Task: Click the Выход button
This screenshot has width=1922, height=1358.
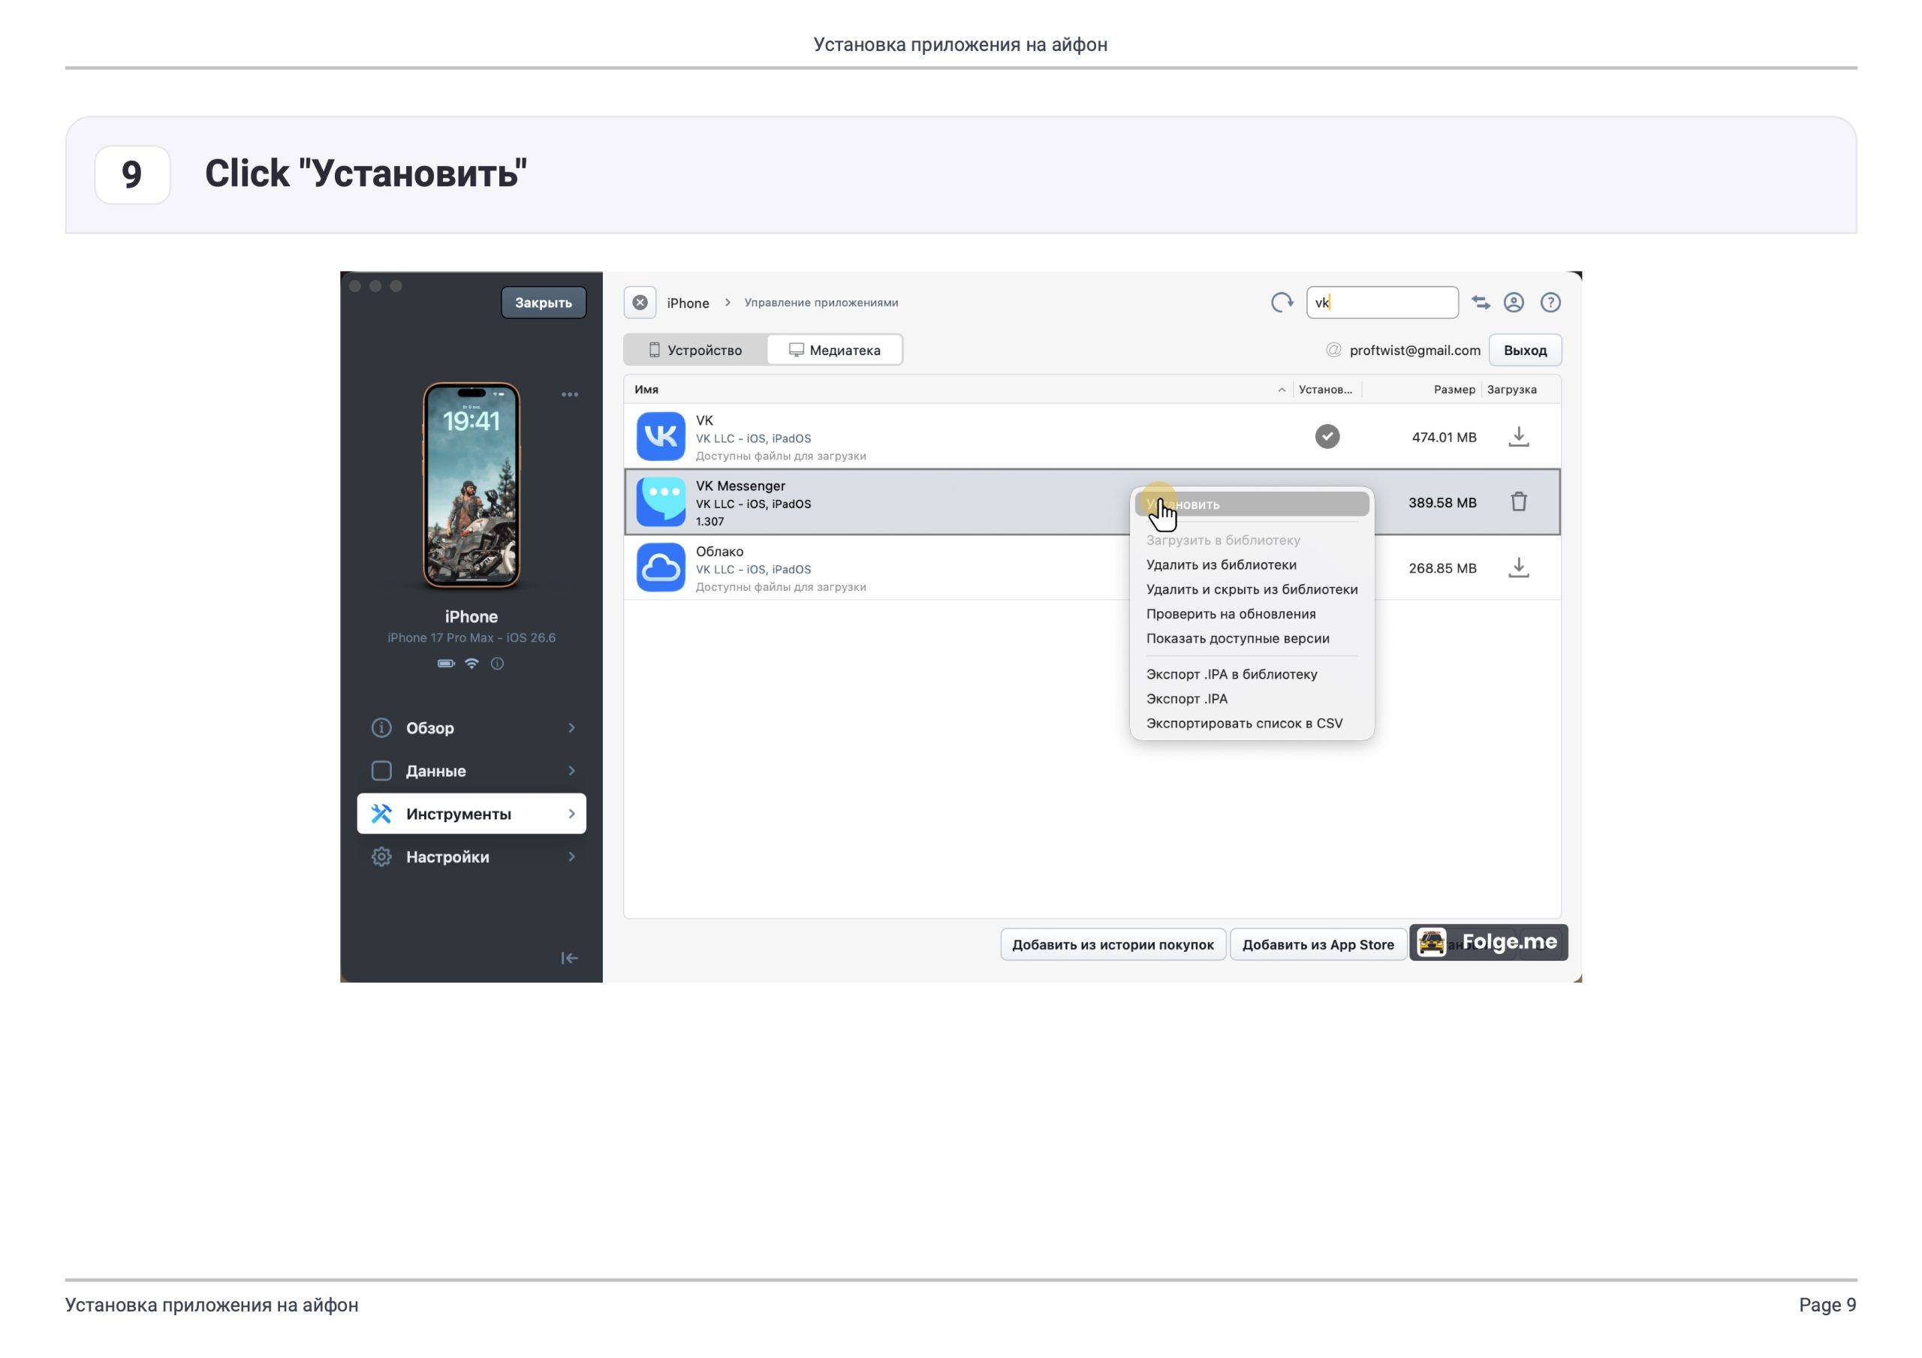Action: tap(1524, 350)
